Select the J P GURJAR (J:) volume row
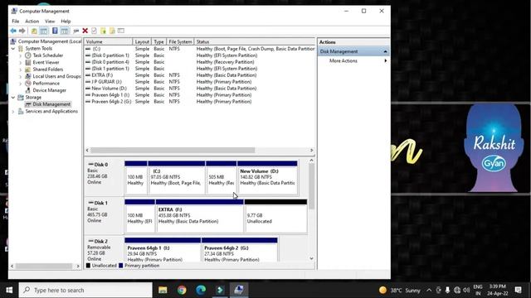 pyautogui.click(x=200, y=82)
